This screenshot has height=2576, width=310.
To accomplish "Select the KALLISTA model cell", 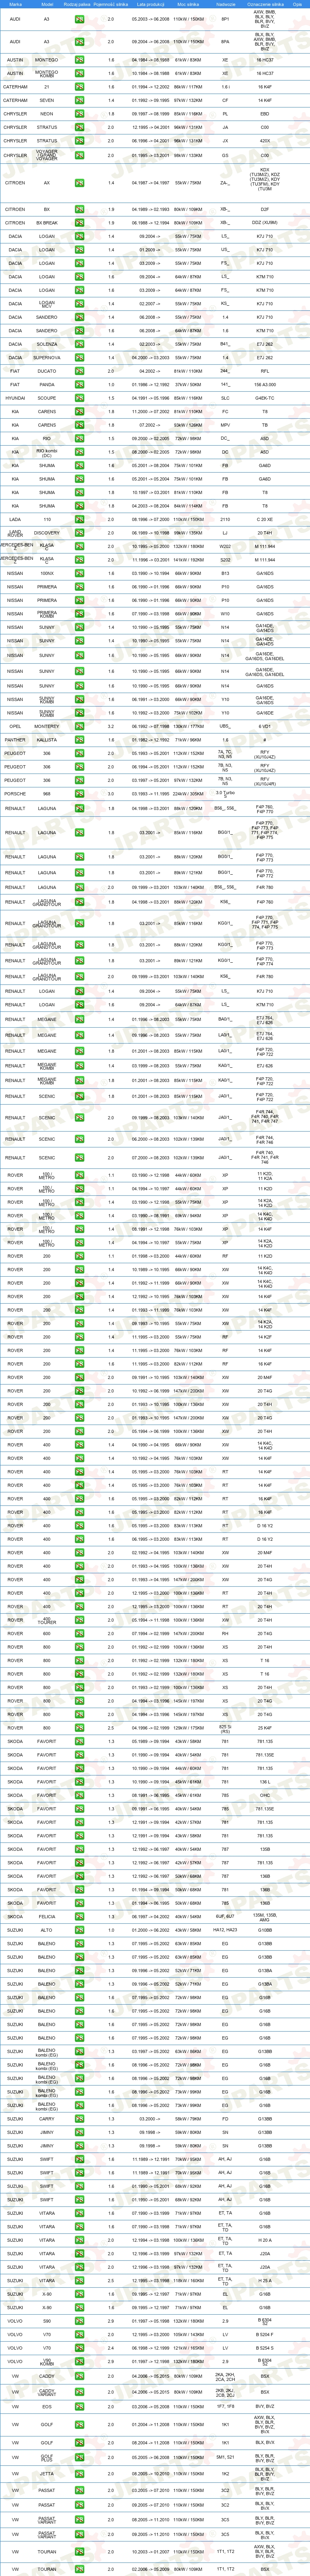I will (x=47, y=740).
